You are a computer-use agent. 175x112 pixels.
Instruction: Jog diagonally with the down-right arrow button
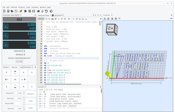(x=24, y=86)
